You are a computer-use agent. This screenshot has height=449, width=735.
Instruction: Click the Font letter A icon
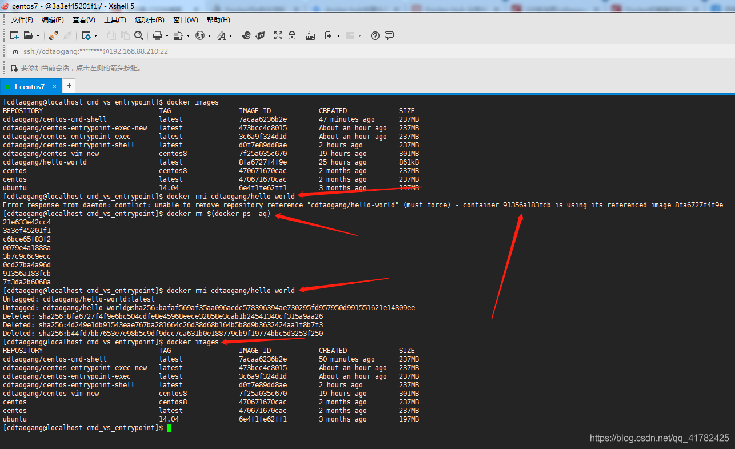(221, 35)
